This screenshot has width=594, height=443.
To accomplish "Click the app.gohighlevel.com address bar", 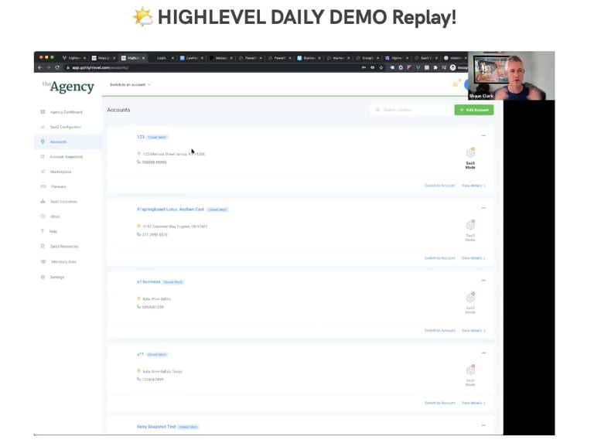I will click(x=212, y=67).
